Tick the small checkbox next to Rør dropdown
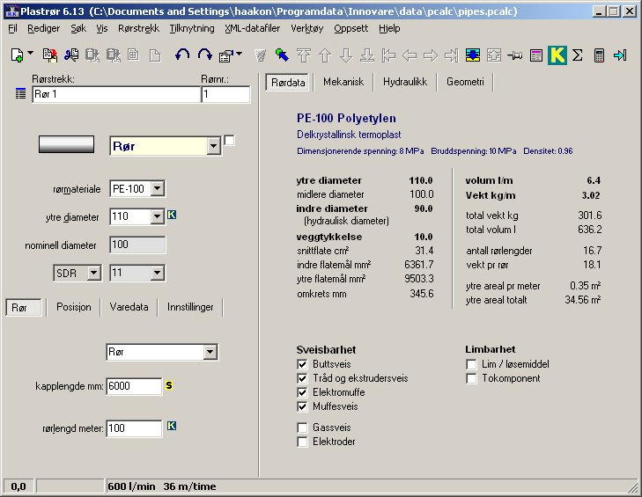Viewport: 642px width, 497px height. coord(229,141)
